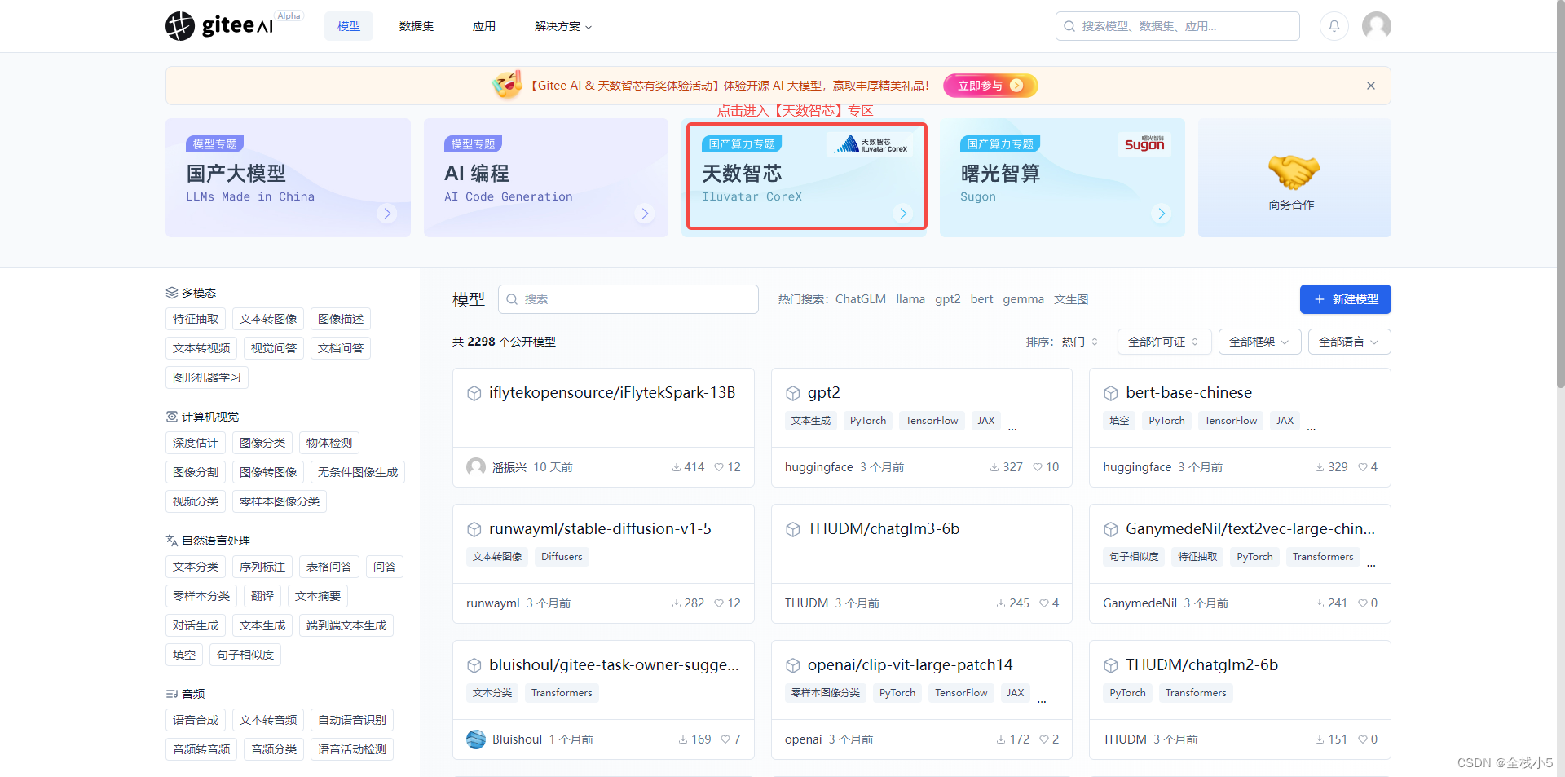The height and width of the screenshot is (777, 1565).
Task: Toggle the 语音合成 filter tag
Action: click(196, 720)
